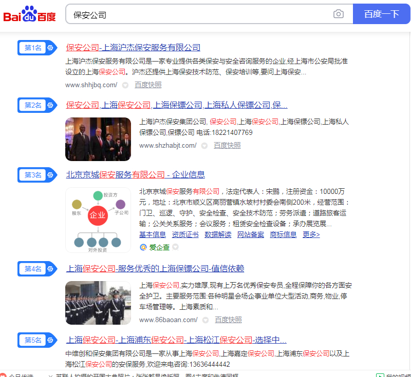411x377 pixels.
Task: Click the 网站备案 sublink
Action: tap(251, 235)
